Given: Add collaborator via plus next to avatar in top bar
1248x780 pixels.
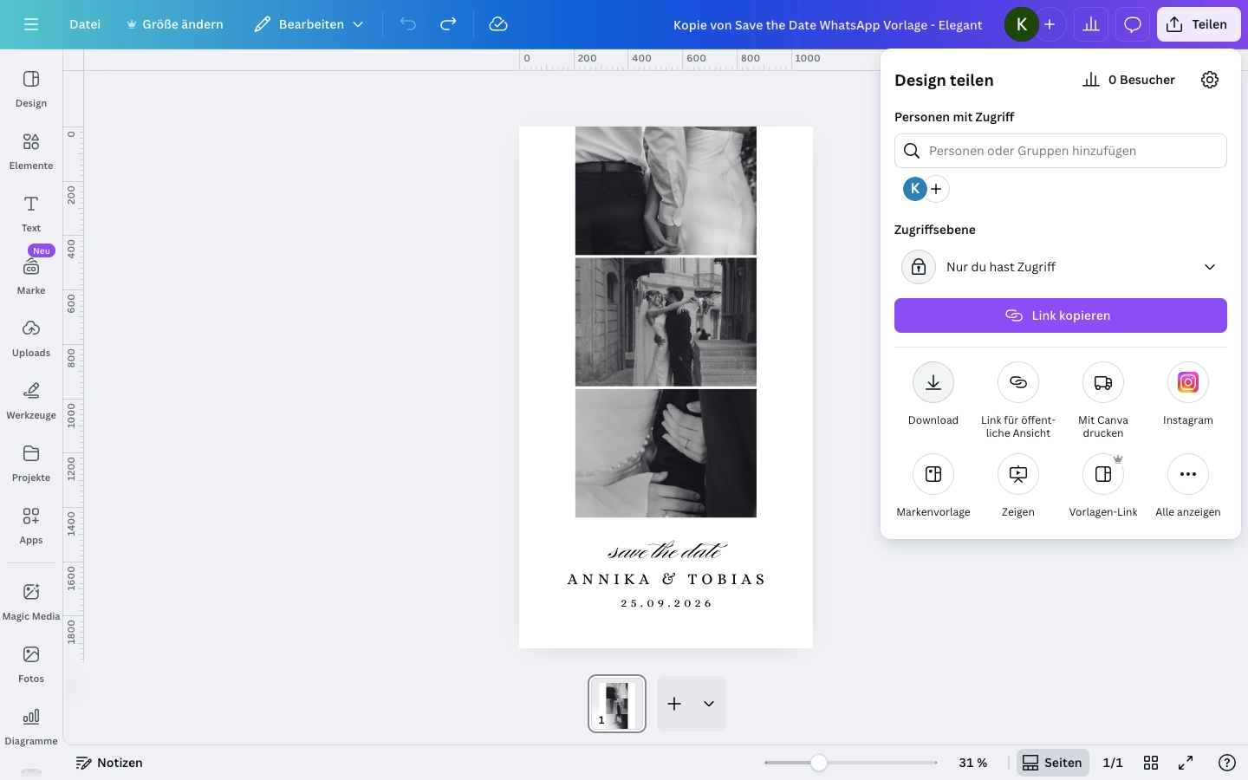Looking at the screenshot, I should tap(1050, 24).
